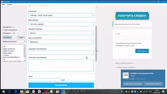The image size is (167, 94).
Task: Open Microsoft Store from taskbar
Action: pos(28,92)
